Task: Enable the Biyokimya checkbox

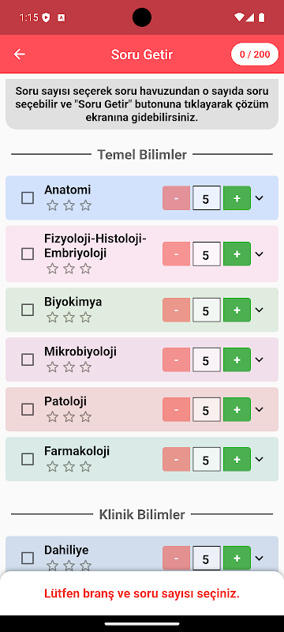Action: 28,310
